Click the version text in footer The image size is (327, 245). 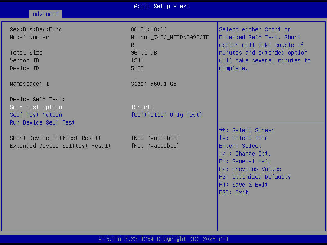click(x=163, y=239)
